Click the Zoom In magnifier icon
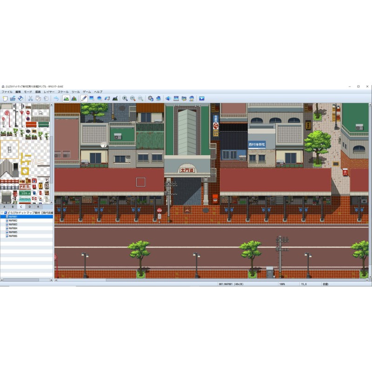372x372 pixels. click(125, 99)
